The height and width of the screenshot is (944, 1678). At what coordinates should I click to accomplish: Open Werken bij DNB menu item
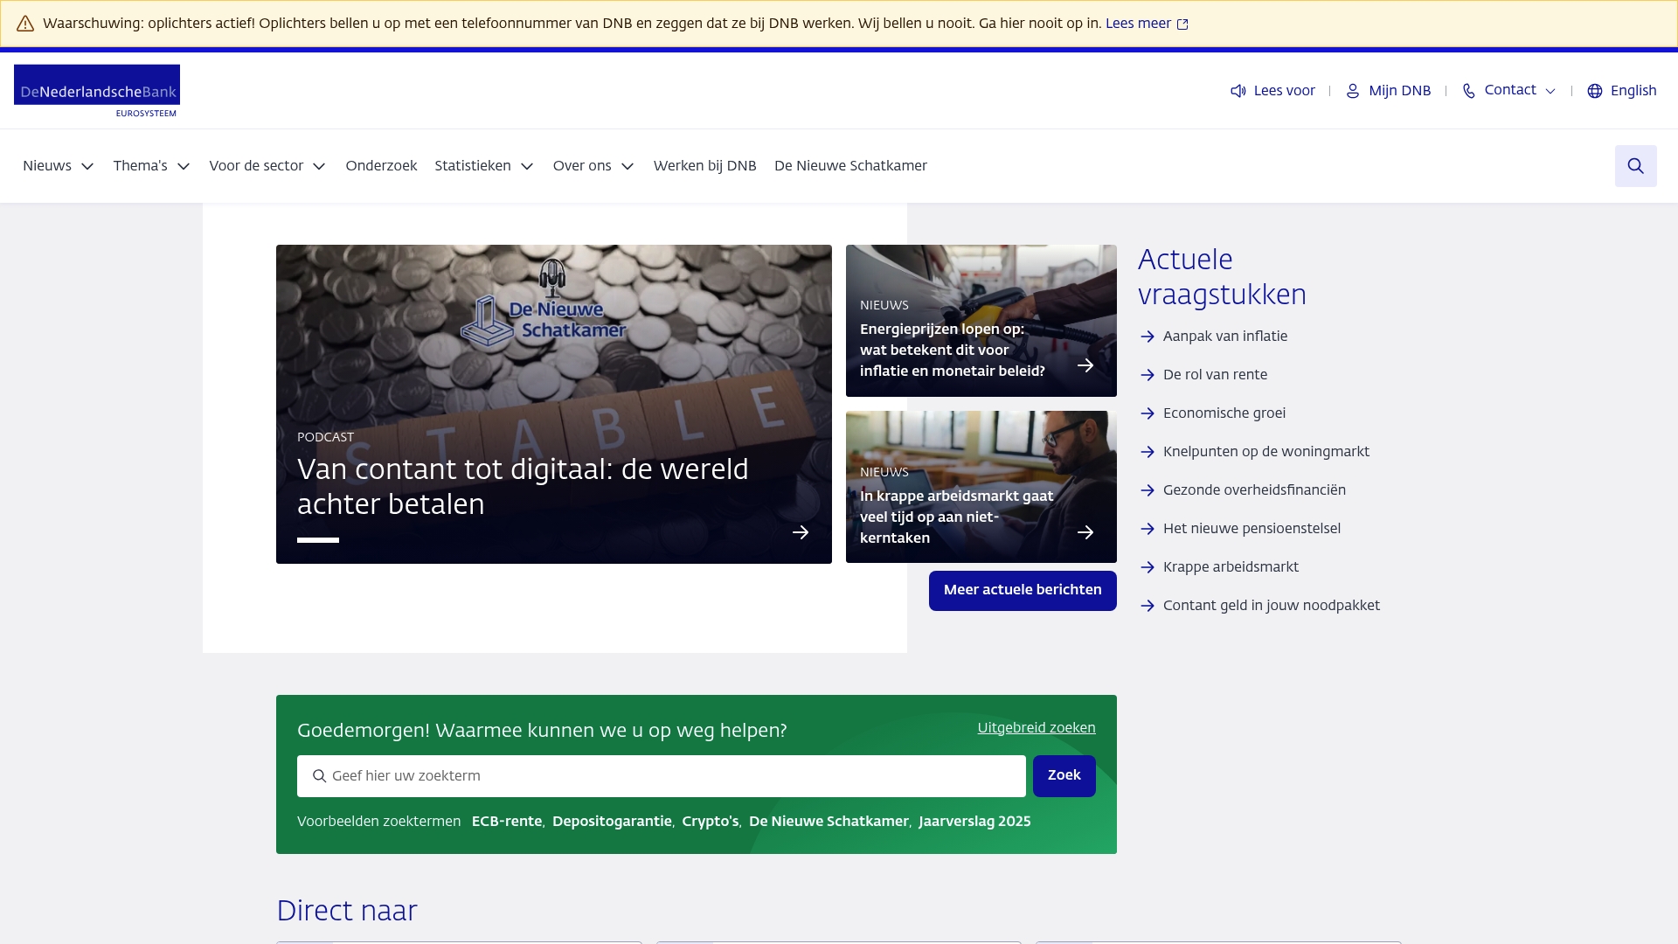coord(704,166)
